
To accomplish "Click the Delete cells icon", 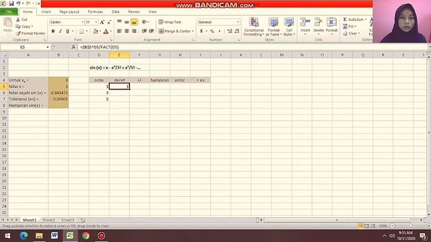I will coord(319,22).
